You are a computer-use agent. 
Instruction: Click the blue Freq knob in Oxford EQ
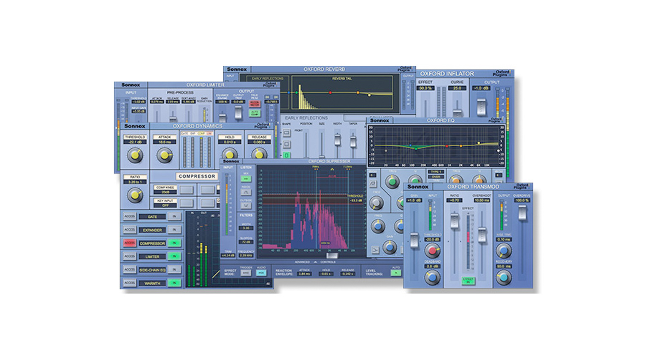378,227
